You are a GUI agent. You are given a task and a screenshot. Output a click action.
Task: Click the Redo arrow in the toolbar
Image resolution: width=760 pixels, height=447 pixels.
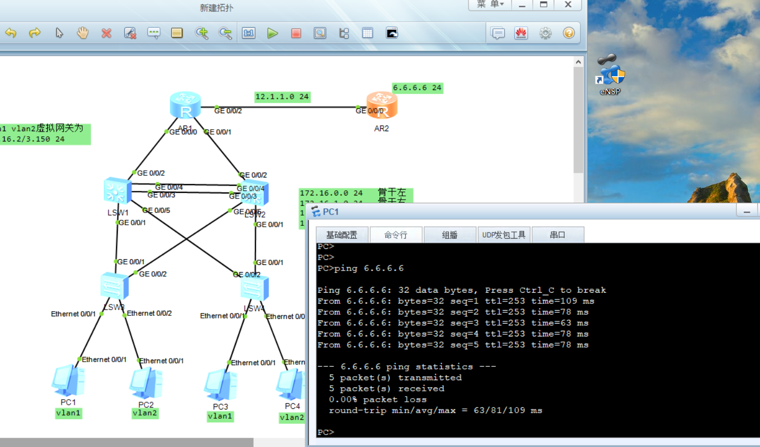(34, 33)
